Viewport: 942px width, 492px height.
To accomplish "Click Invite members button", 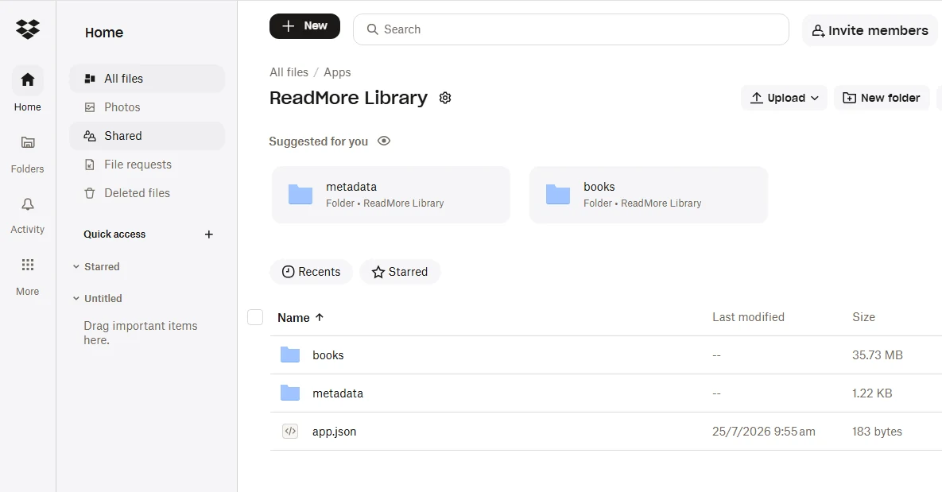I will tap(870, 30).
